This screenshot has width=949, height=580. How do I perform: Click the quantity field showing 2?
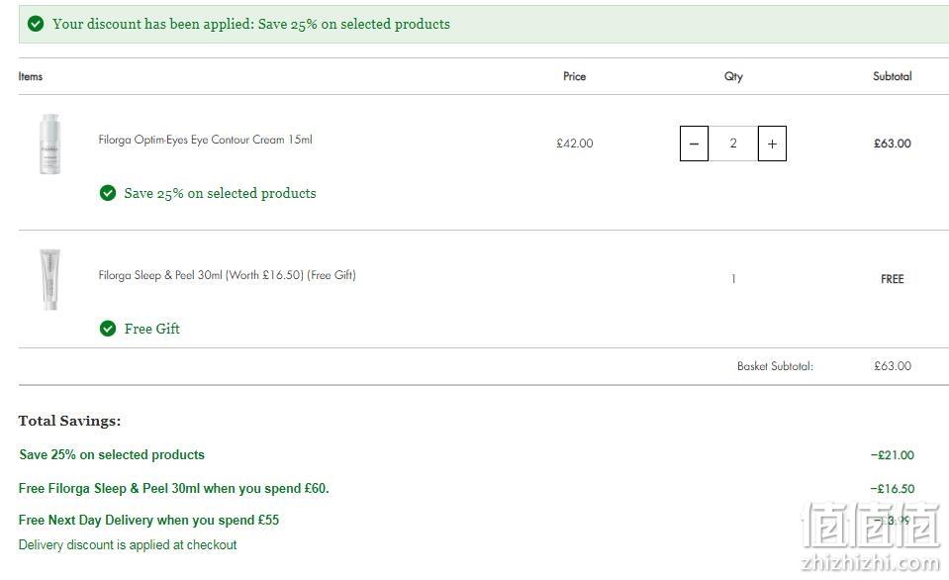click(x=733, y=144)
